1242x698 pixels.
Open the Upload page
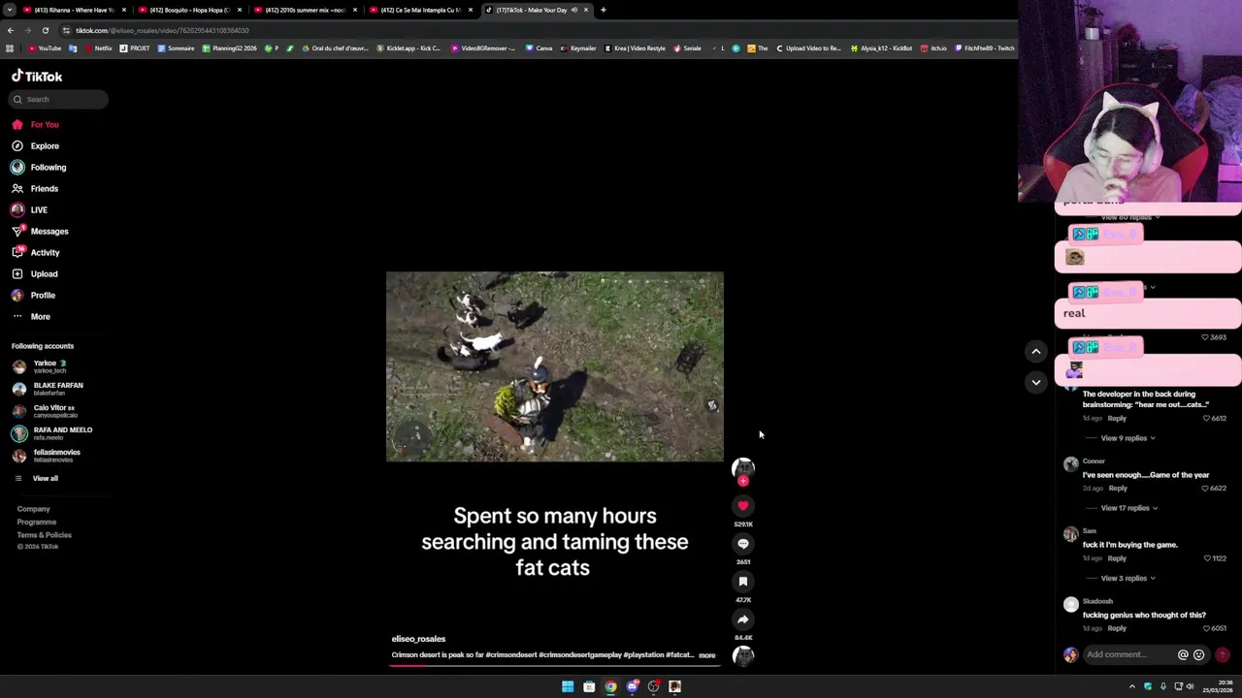pyautogui.click(x=35, y=273)
